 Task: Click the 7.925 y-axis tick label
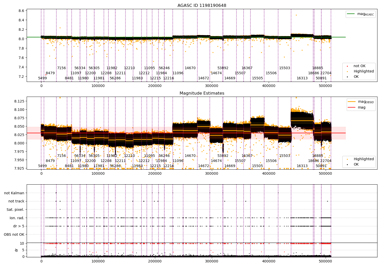[19, 168]
